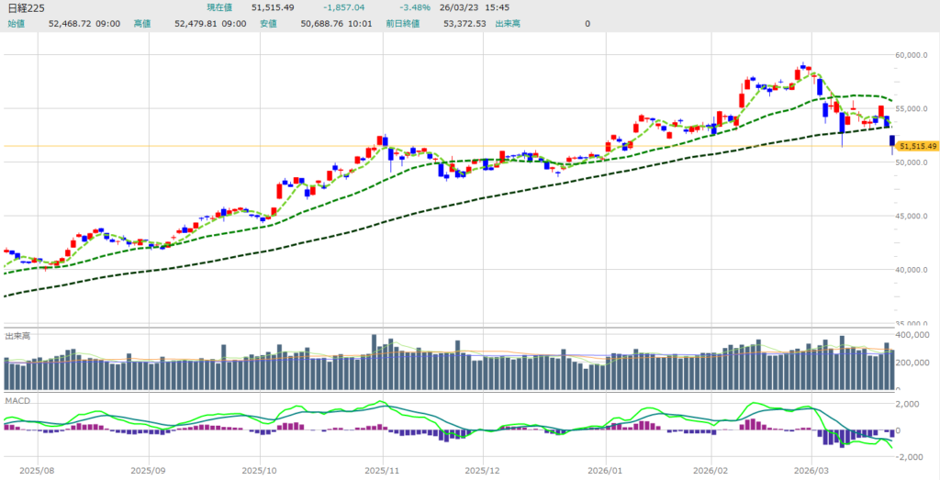Click the 60,000 price axis label
Viewport: 940px width, 480px height.
click(x=914, y=55)
